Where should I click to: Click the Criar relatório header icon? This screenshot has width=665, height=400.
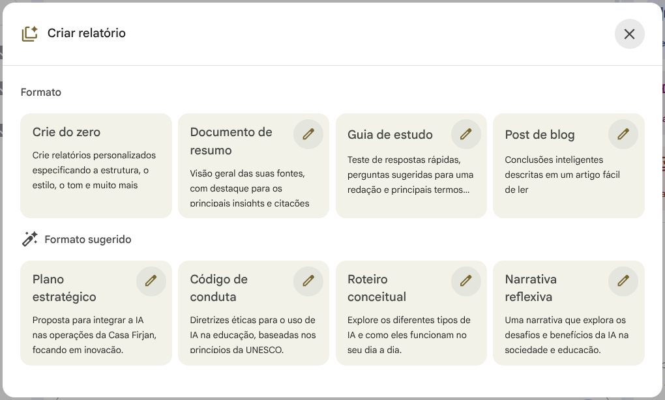coord(29,34)
